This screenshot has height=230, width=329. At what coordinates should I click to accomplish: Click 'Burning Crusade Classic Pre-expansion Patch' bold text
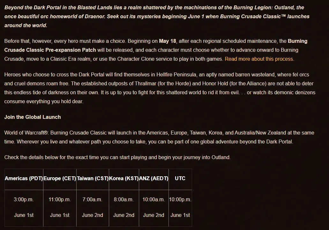pyautogui.click(x=50, y=50)
